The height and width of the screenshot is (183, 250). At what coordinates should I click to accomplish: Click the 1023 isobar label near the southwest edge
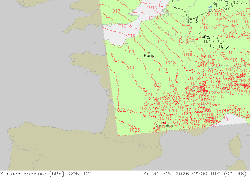coord(134,130)
